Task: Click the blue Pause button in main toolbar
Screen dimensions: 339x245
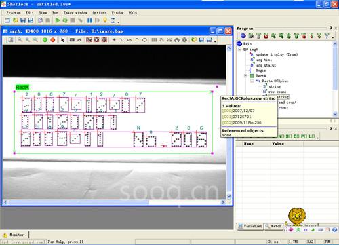Action: click(x=89, y=20)
